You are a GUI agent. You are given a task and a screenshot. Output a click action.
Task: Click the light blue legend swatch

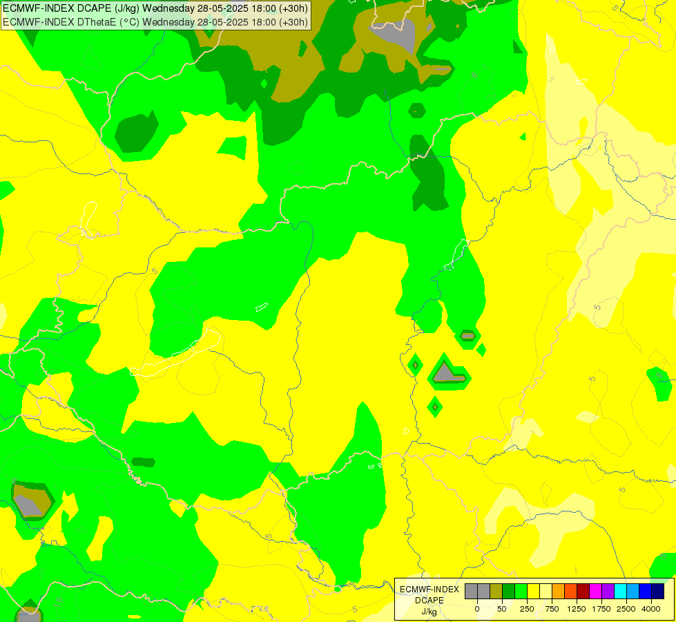pos(633,592)
